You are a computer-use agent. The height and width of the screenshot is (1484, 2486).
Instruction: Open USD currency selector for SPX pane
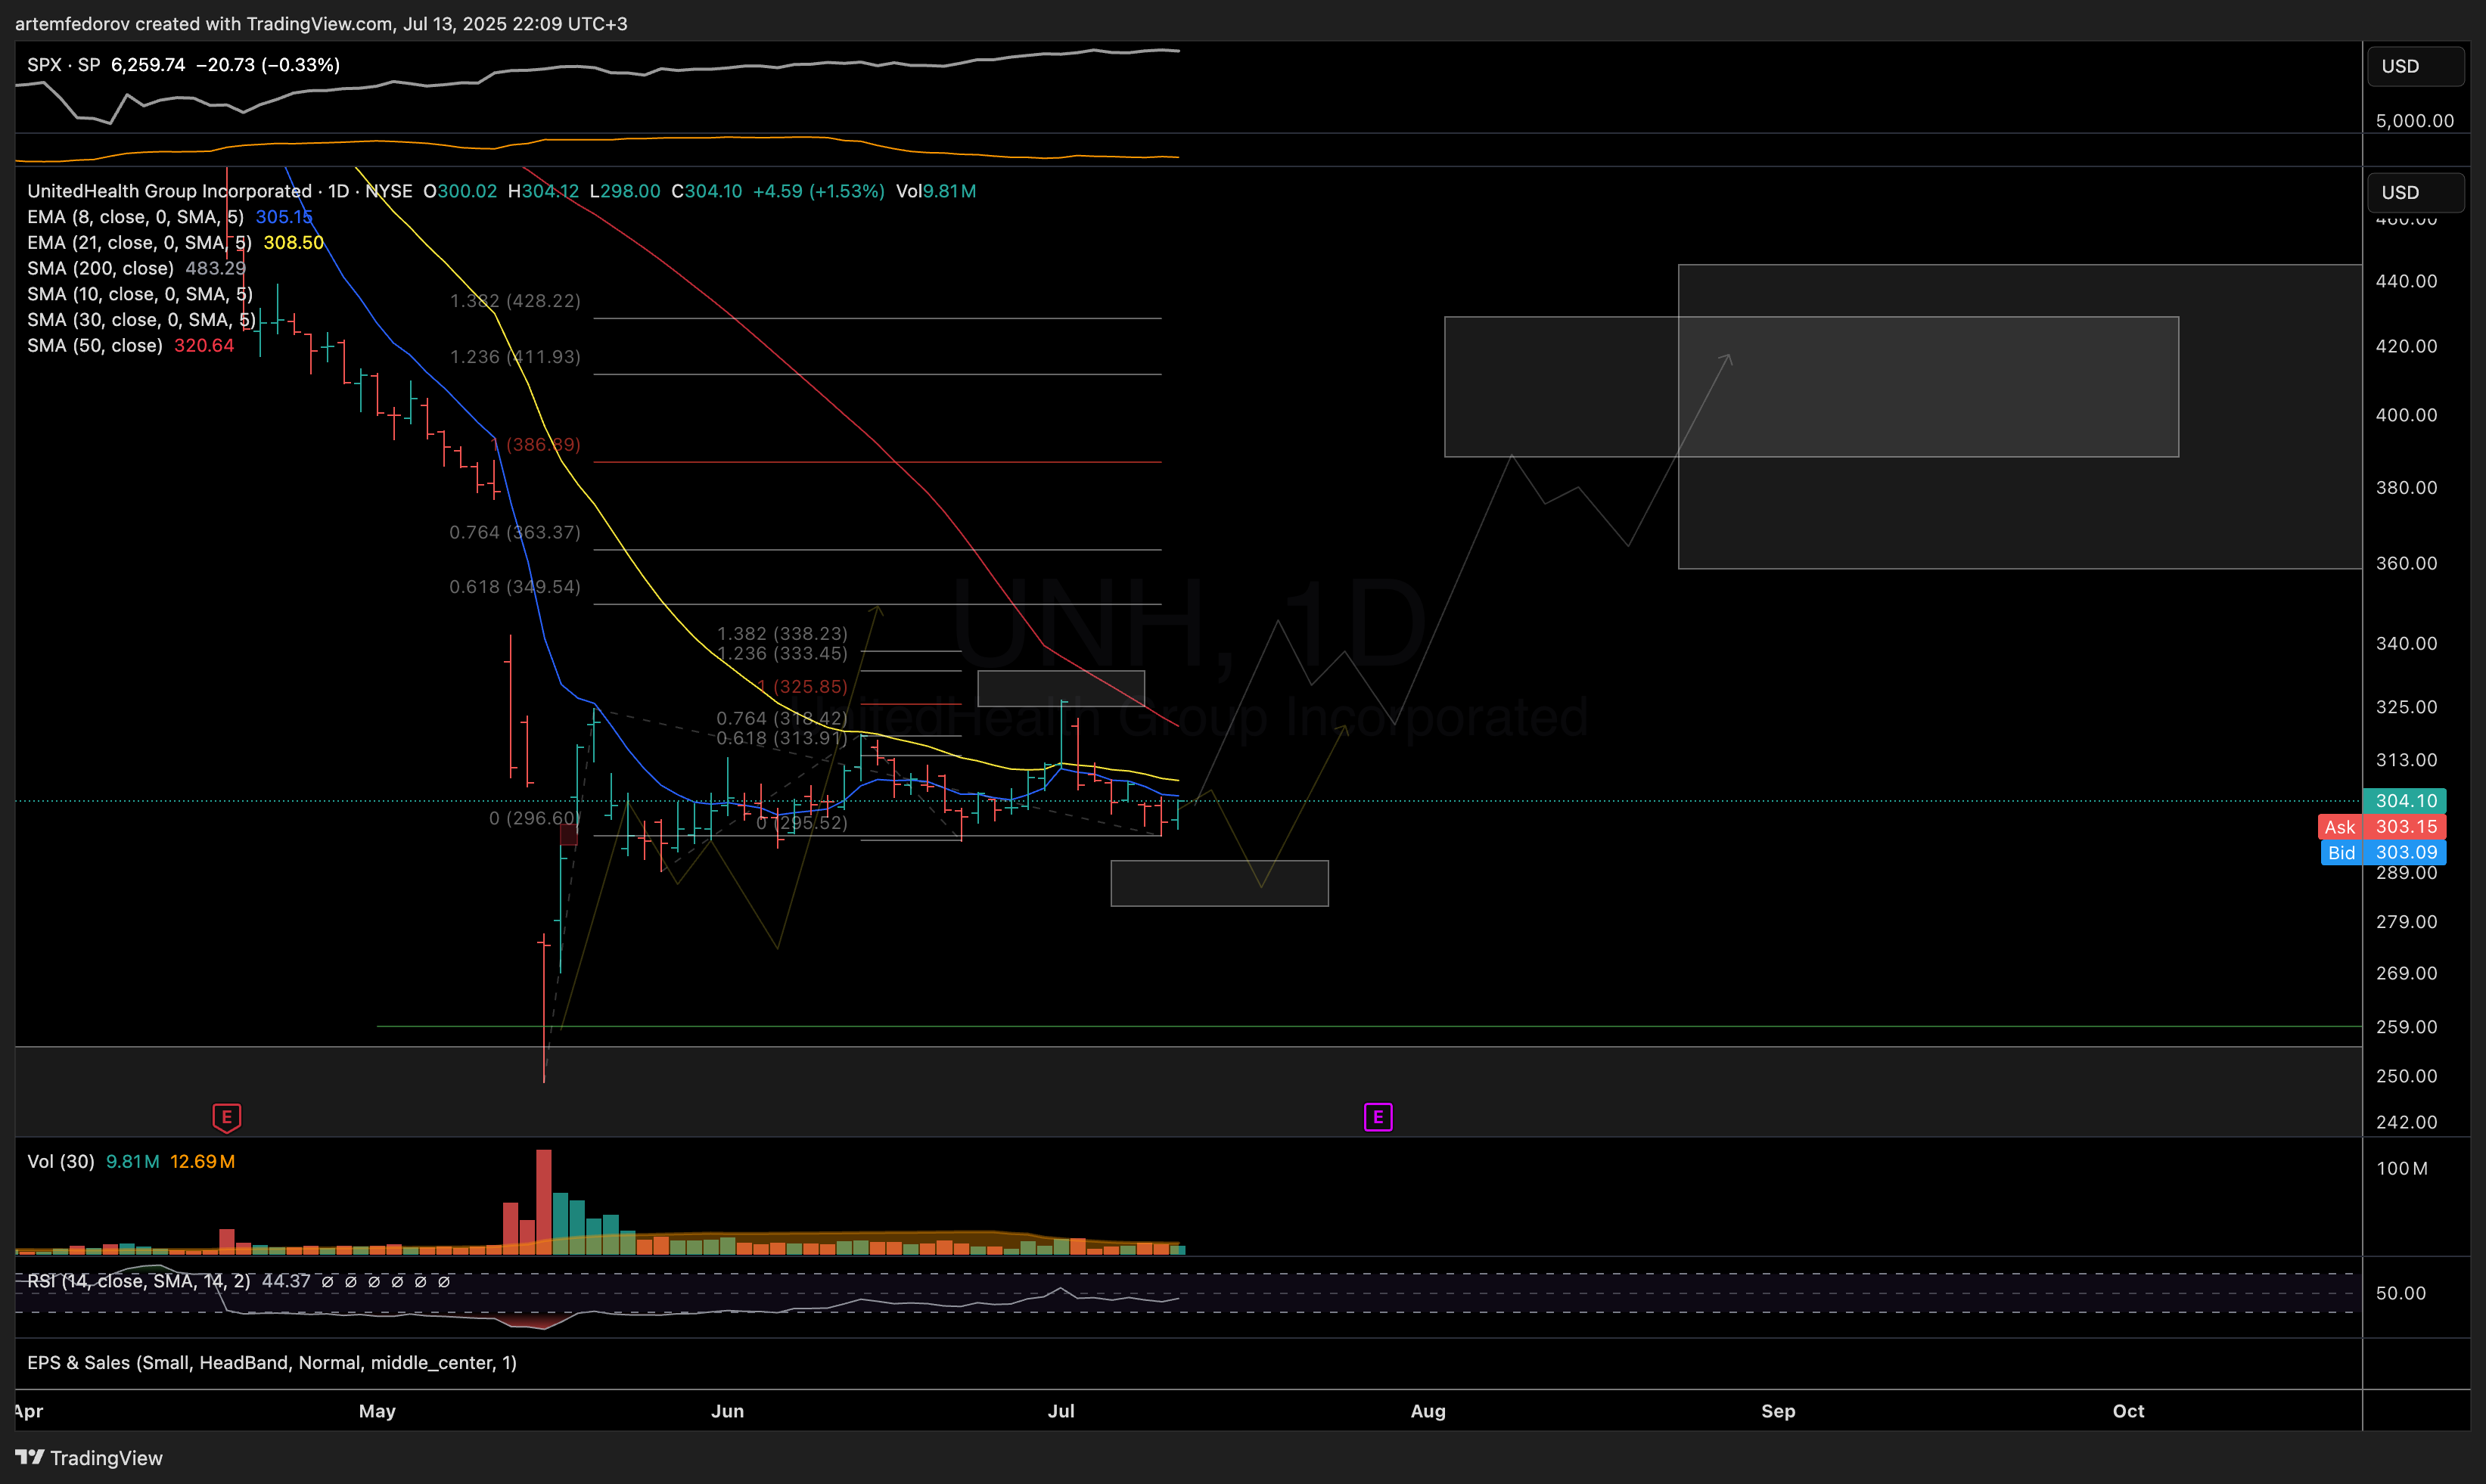(2415, 66)
